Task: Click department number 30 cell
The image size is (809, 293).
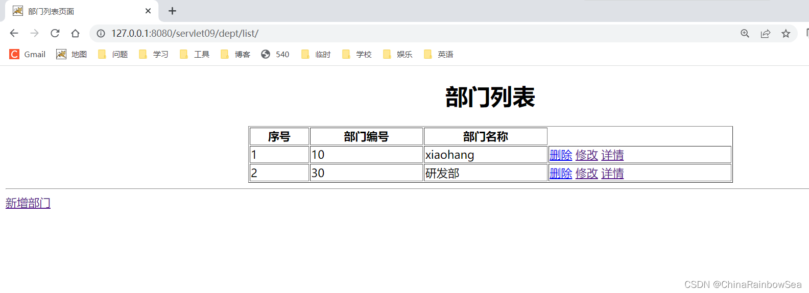Action: 366,173
